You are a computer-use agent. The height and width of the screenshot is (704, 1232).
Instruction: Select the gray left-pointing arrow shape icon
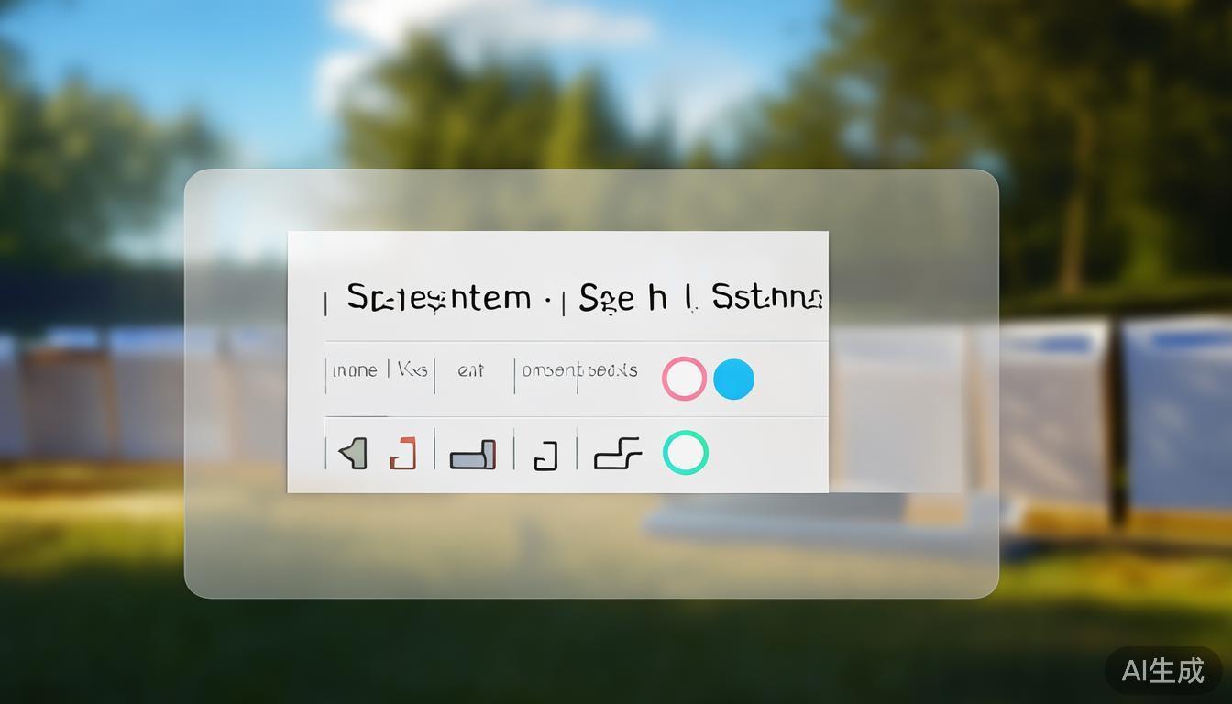coord(353,453)
